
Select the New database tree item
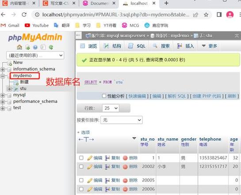pyautogui.click(x=18, y=62)
